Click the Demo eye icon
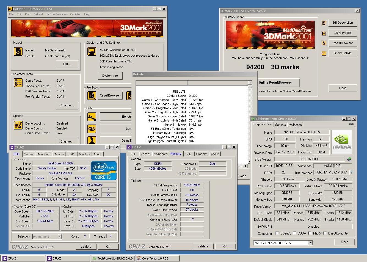This screenshot has width=367, height=262. 92,129
